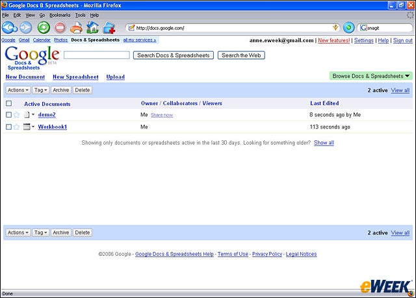The image size is (416, 298).
Task: Open the bottom Actions dropdown
Action: (x=18, y=232)
